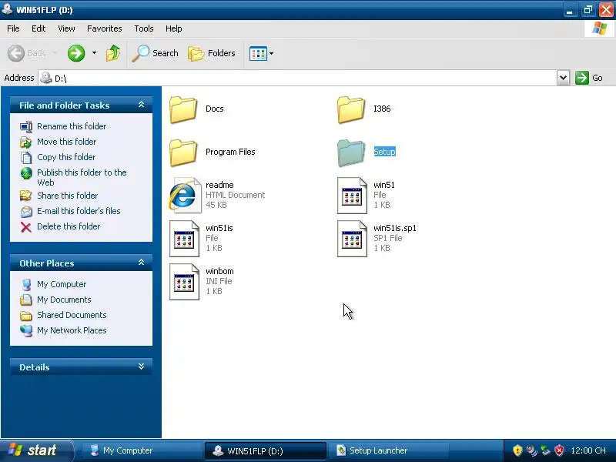The image size is (616, 462).
Task: Open Shared Documents in Other Places
Action: pyautogui.click(x=72, y=315)
